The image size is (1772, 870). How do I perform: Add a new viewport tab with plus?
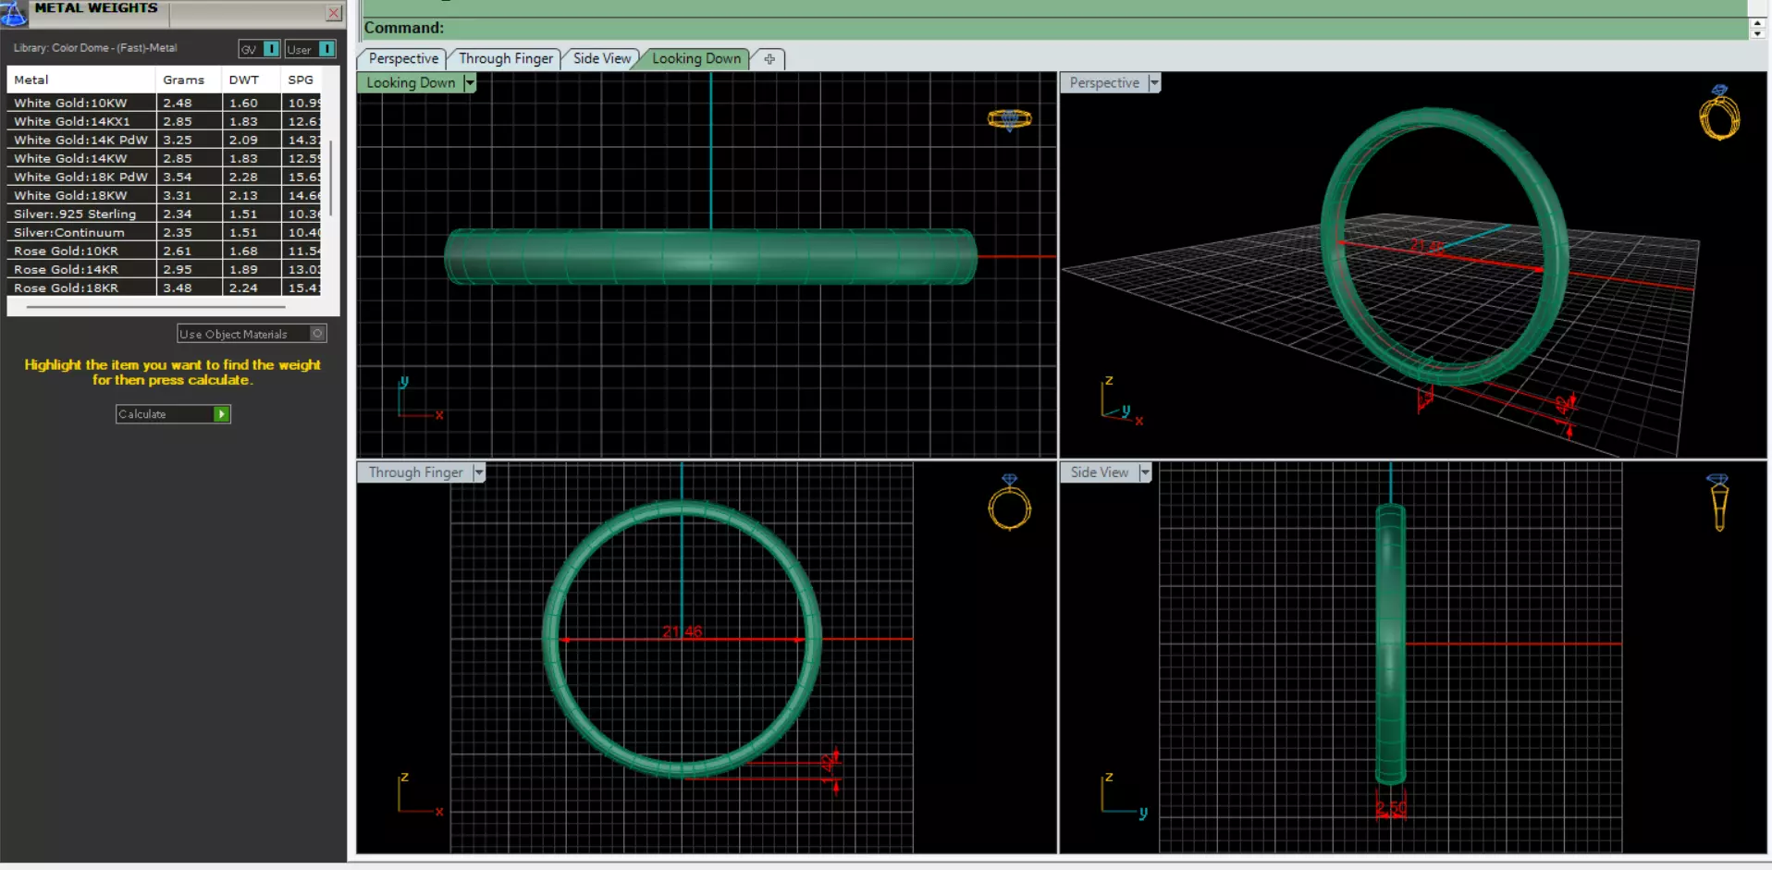(x=769, y=59)
